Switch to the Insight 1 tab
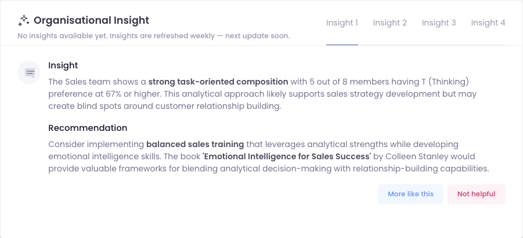 coord(342,23)
